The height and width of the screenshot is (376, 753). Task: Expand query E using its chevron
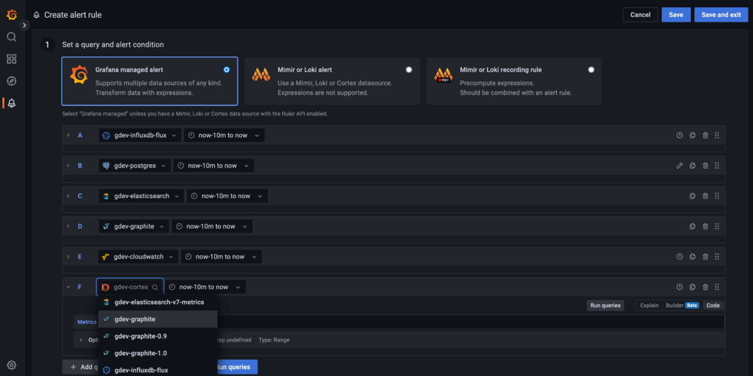68,256
